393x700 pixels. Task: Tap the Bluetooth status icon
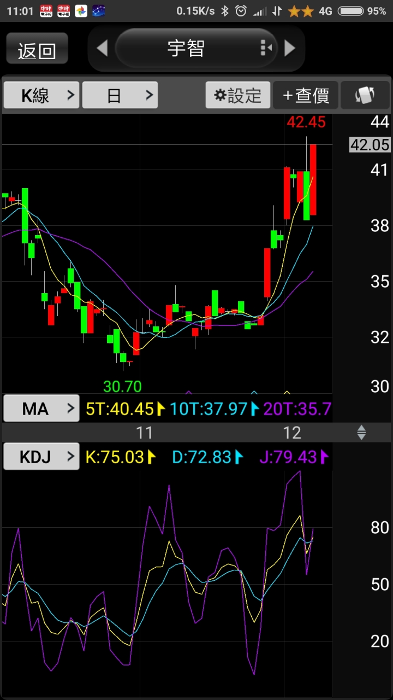pos(224,11)
